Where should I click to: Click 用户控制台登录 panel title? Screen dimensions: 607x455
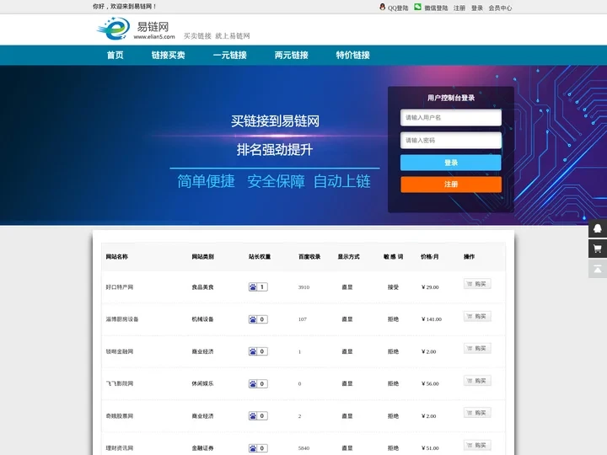tap(451, 98)
